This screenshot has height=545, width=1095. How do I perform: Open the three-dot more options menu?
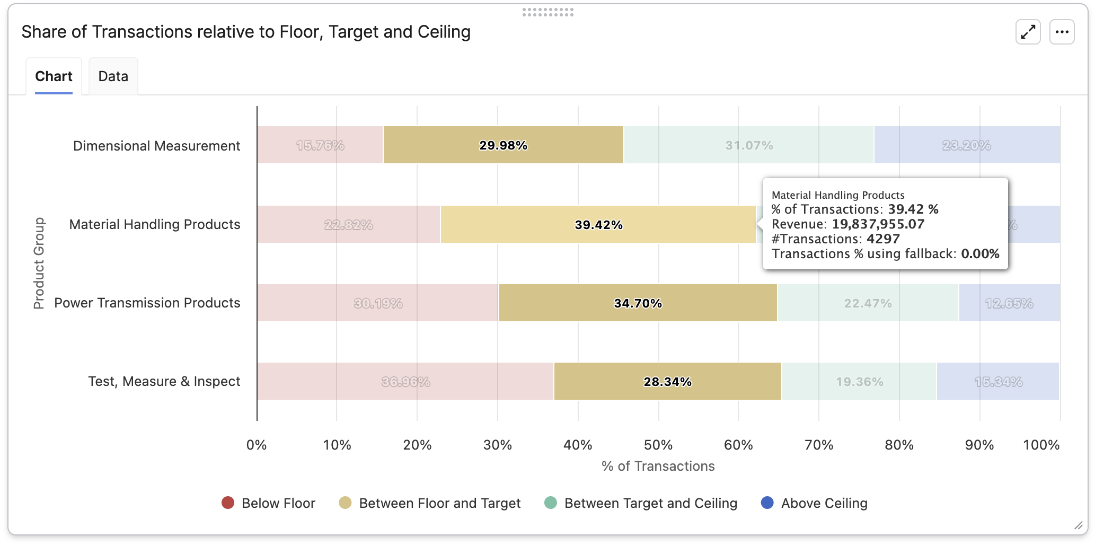click(x=1062, y=32)
